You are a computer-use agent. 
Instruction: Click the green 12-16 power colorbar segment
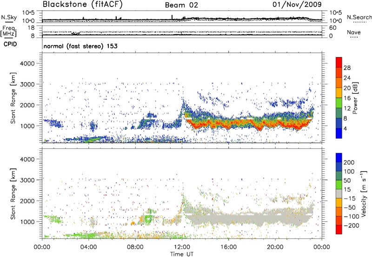click(339, 103)
